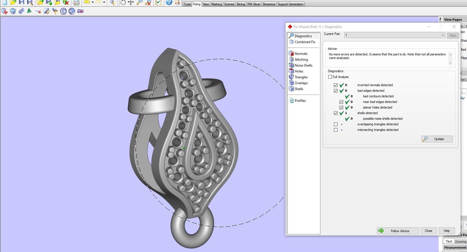Select Diagnostics in Fix Wizard sidebar
The width and height of the screenshot is (467, 252).
303,36
